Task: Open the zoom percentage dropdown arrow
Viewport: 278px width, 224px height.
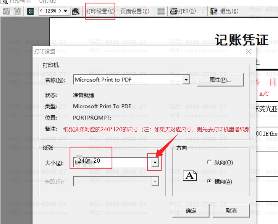Action: click(65, 11)
